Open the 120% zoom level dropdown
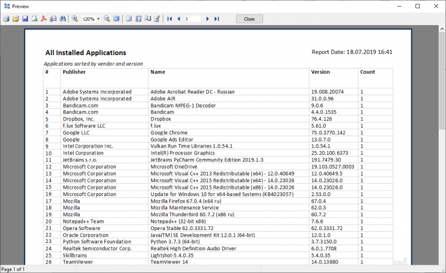The image size is (446, 273). [98, 19]
